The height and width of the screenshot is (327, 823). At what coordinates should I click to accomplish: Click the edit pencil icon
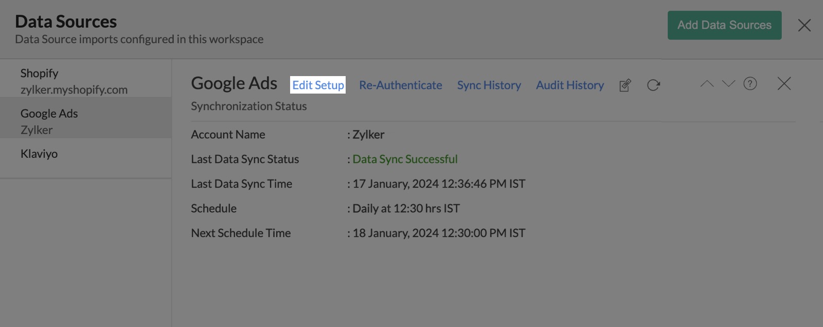tap(625, 85)
